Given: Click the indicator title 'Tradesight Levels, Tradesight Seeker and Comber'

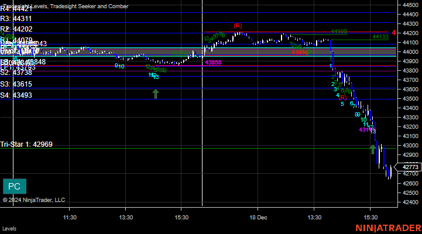Looking at the screenshot, I should [66, 6].
